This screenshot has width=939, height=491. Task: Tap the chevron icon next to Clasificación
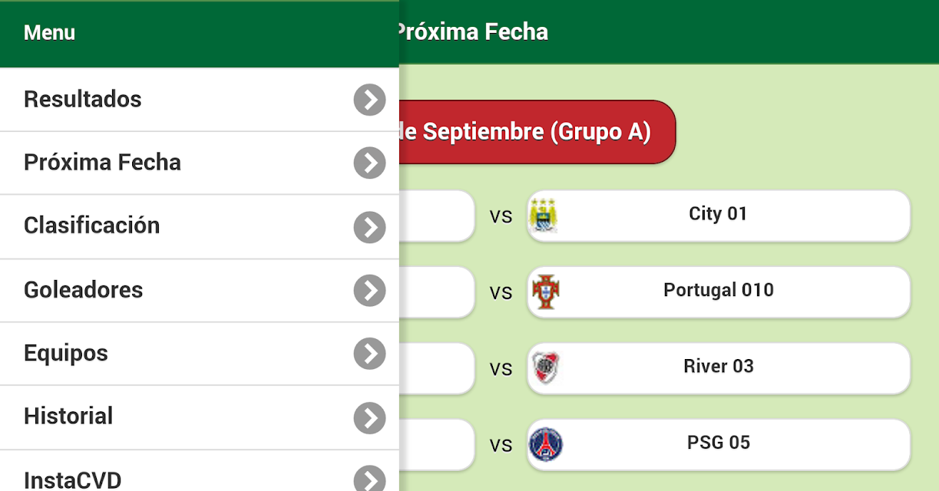tap(370, 226)
